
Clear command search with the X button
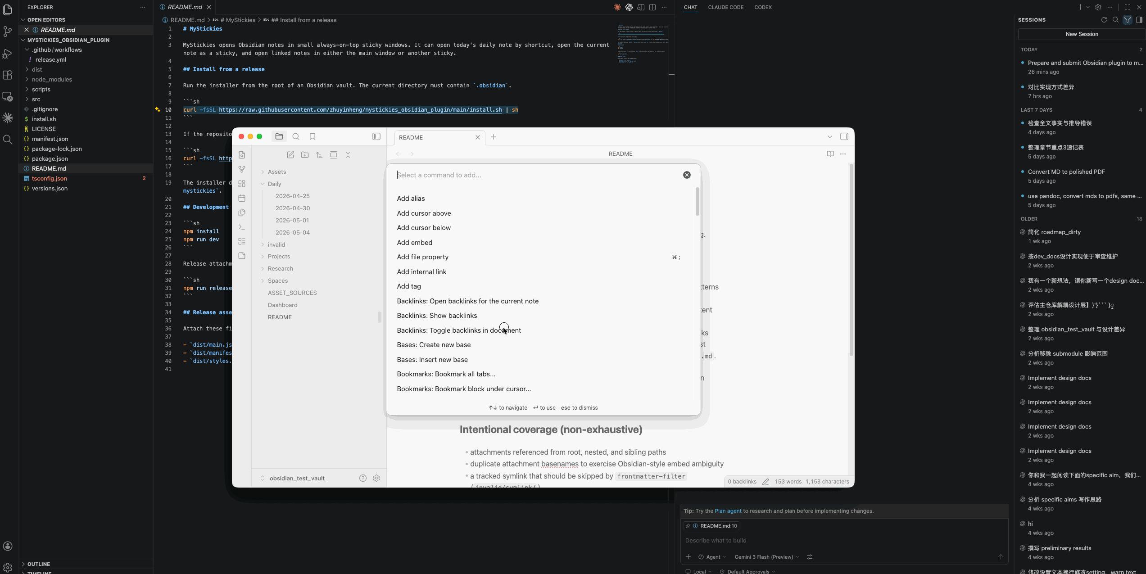point(687,175)
